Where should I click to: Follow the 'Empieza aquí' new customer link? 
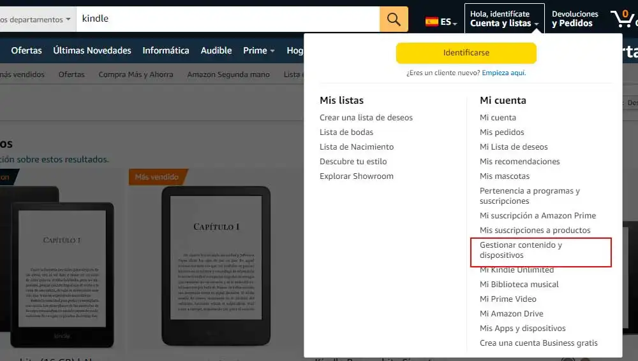point(503,73)
